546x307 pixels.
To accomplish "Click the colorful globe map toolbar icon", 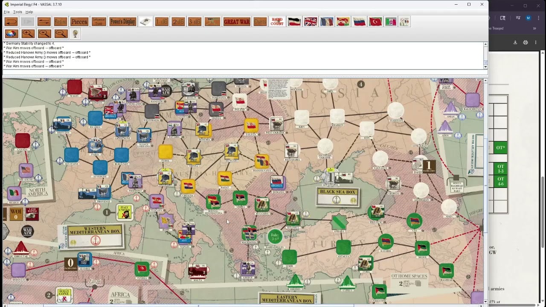I will click(x=11, y=34).
